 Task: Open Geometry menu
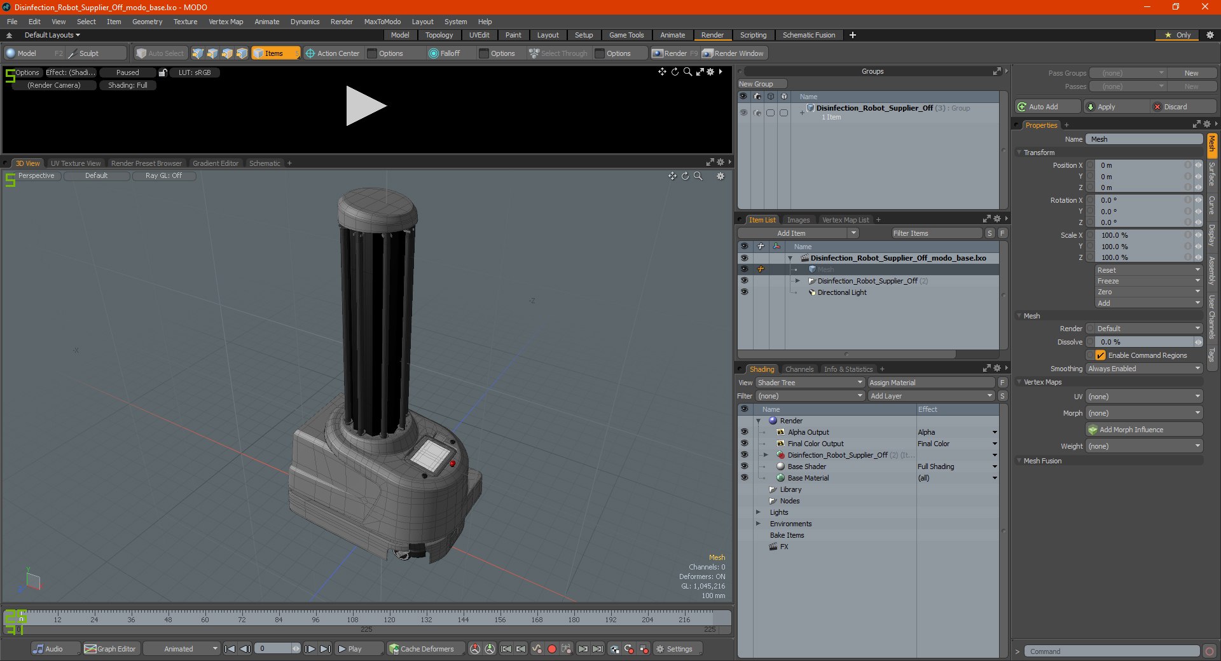pyautogui.click(x=147, y=22)
